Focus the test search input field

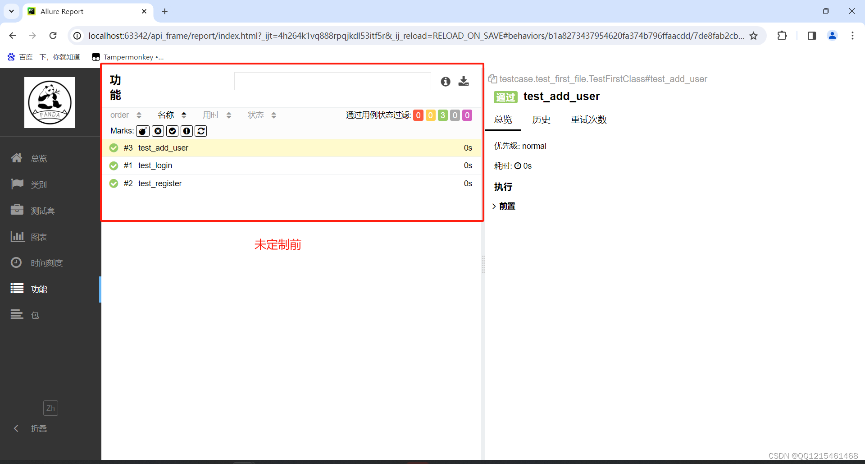click(x=332, y=81)
